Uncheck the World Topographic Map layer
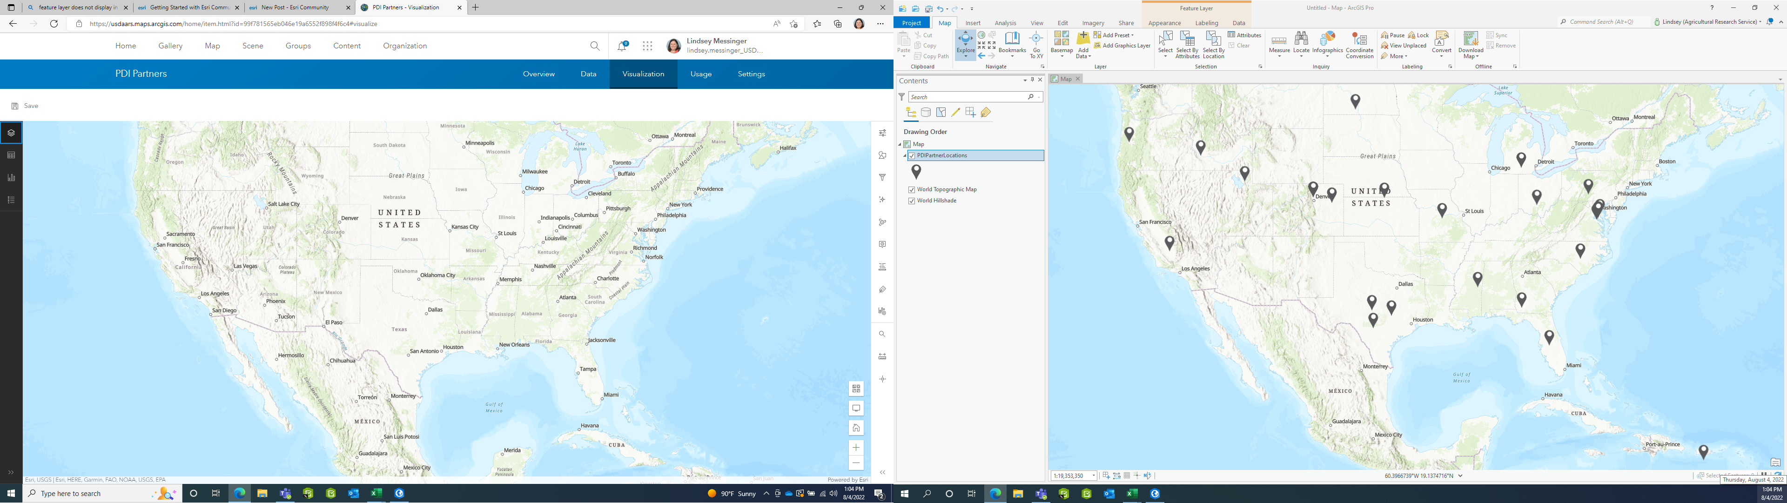This screenshot has width=1787, height=503. pyautogui.click(x=912, y=189)
